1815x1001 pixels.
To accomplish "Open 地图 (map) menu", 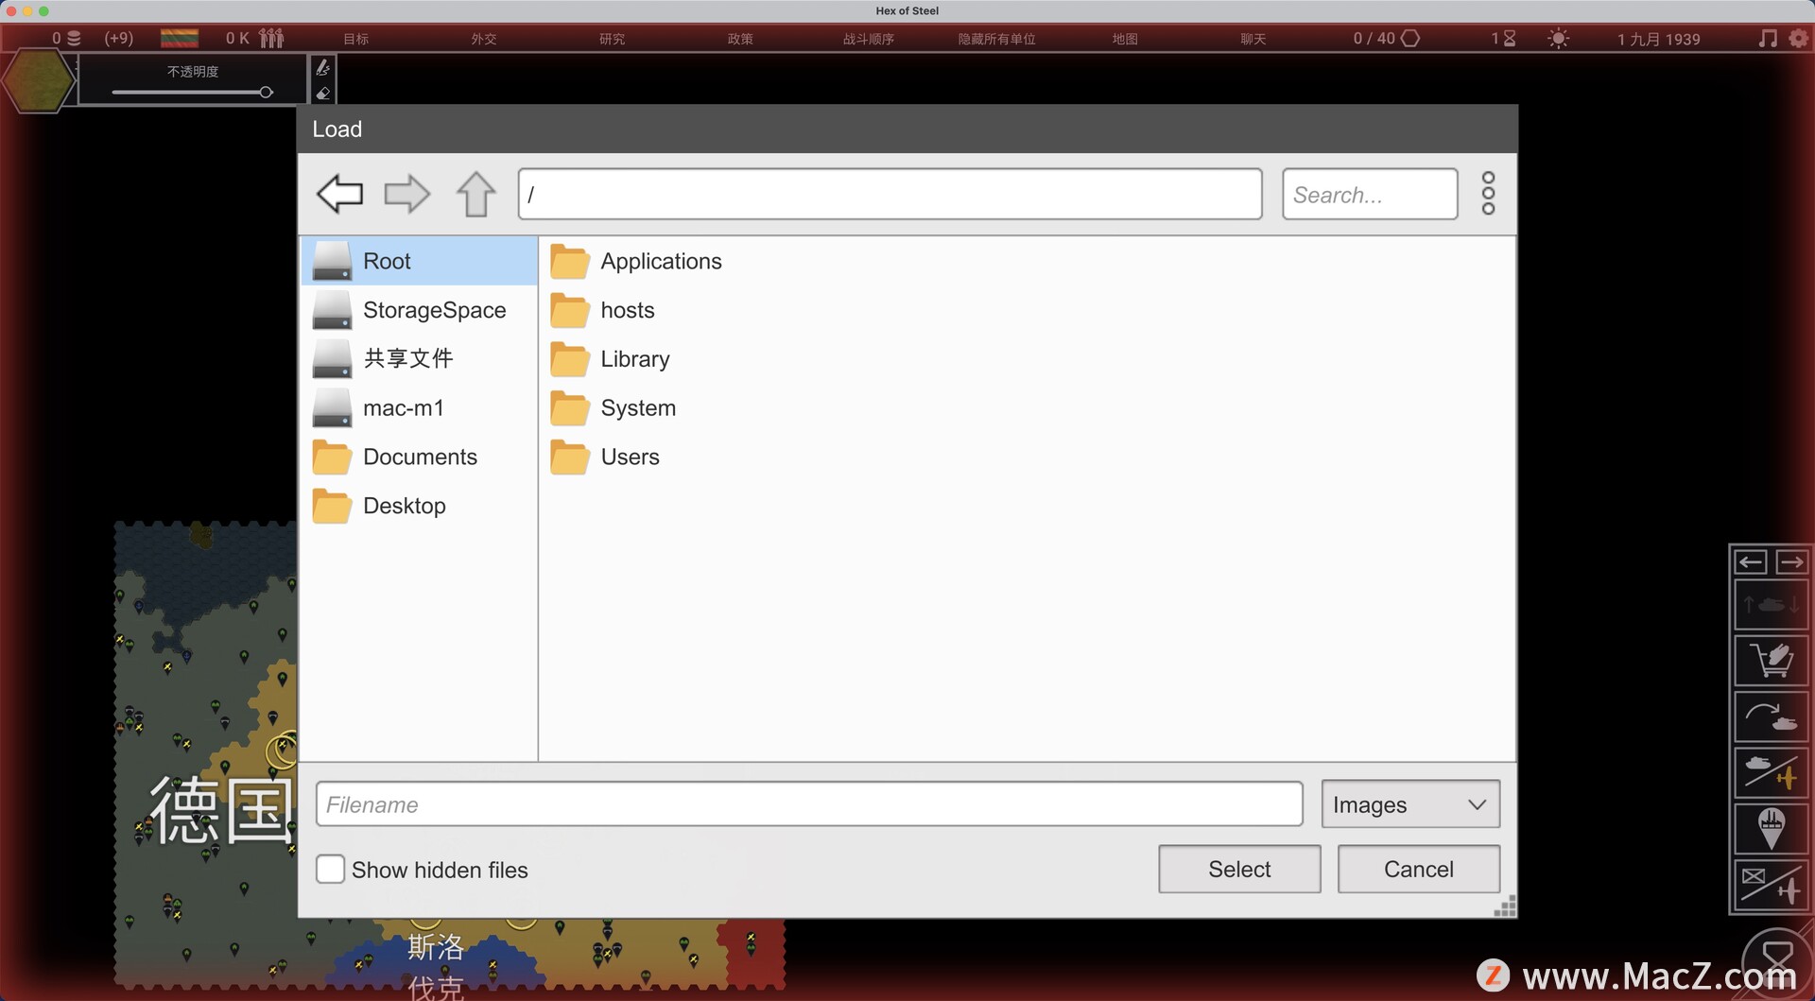I will click(1125, 39).
